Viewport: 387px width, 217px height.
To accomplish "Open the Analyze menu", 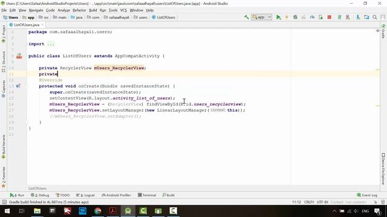I will [x=63, y=10].
